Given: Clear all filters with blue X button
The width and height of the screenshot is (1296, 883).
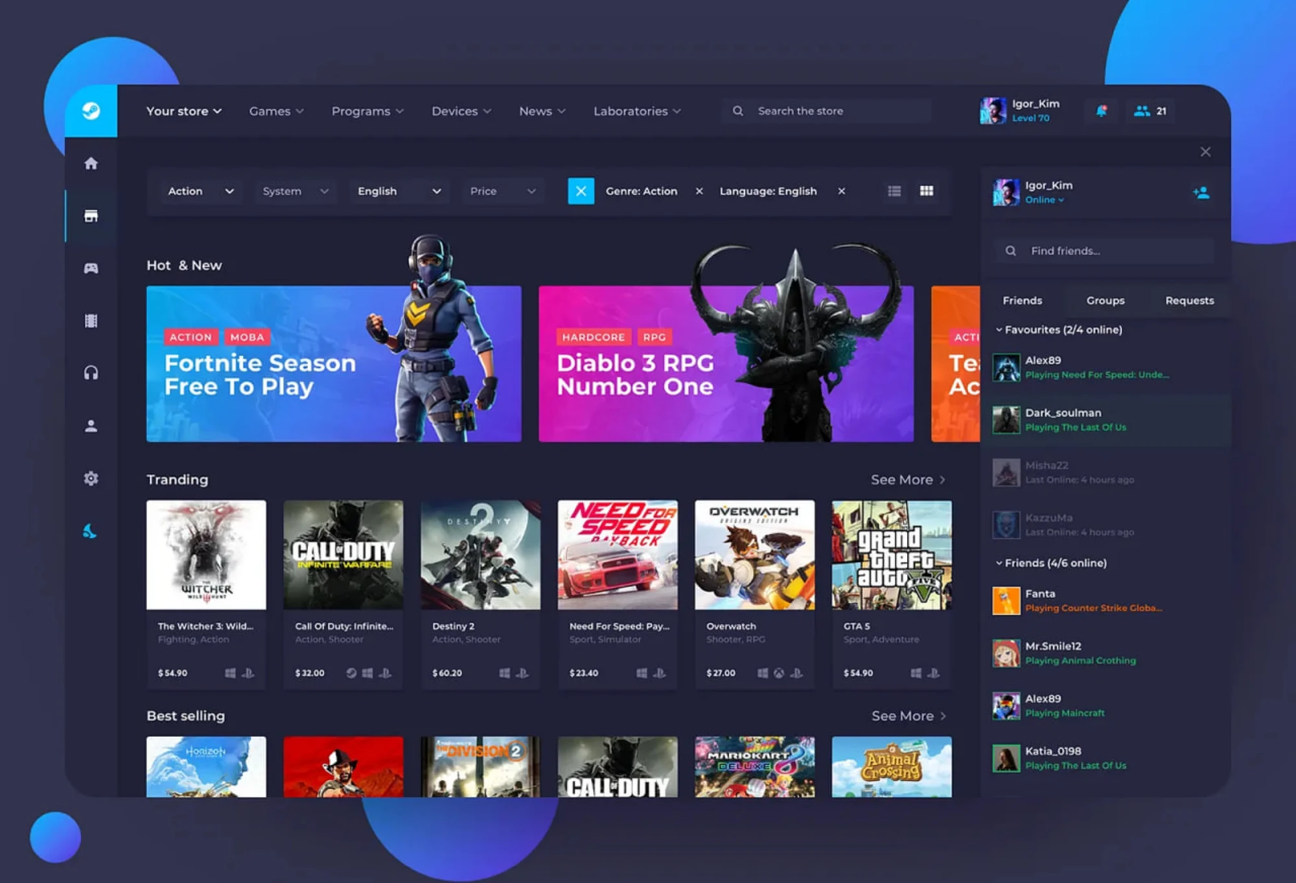Looking at the screenshot, I should 581,191.
